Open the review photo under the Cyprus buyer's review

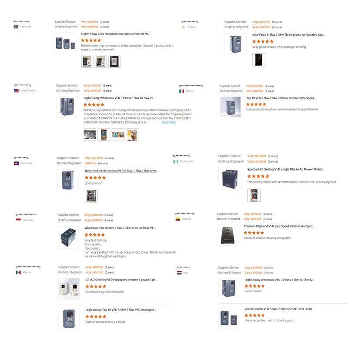259,60
